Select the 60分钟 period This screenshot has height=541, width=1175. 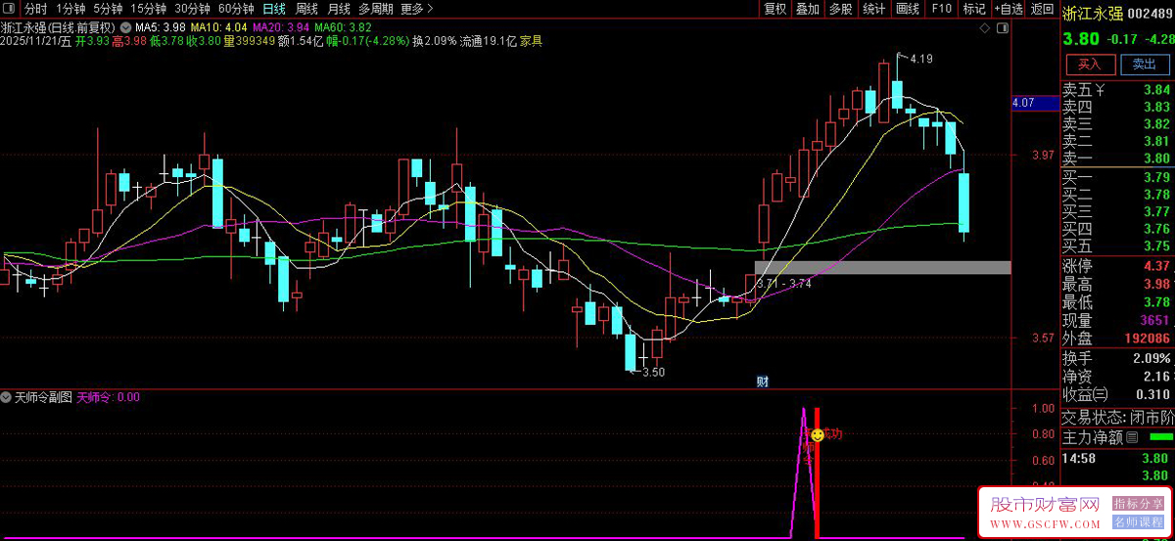point(236,9)
